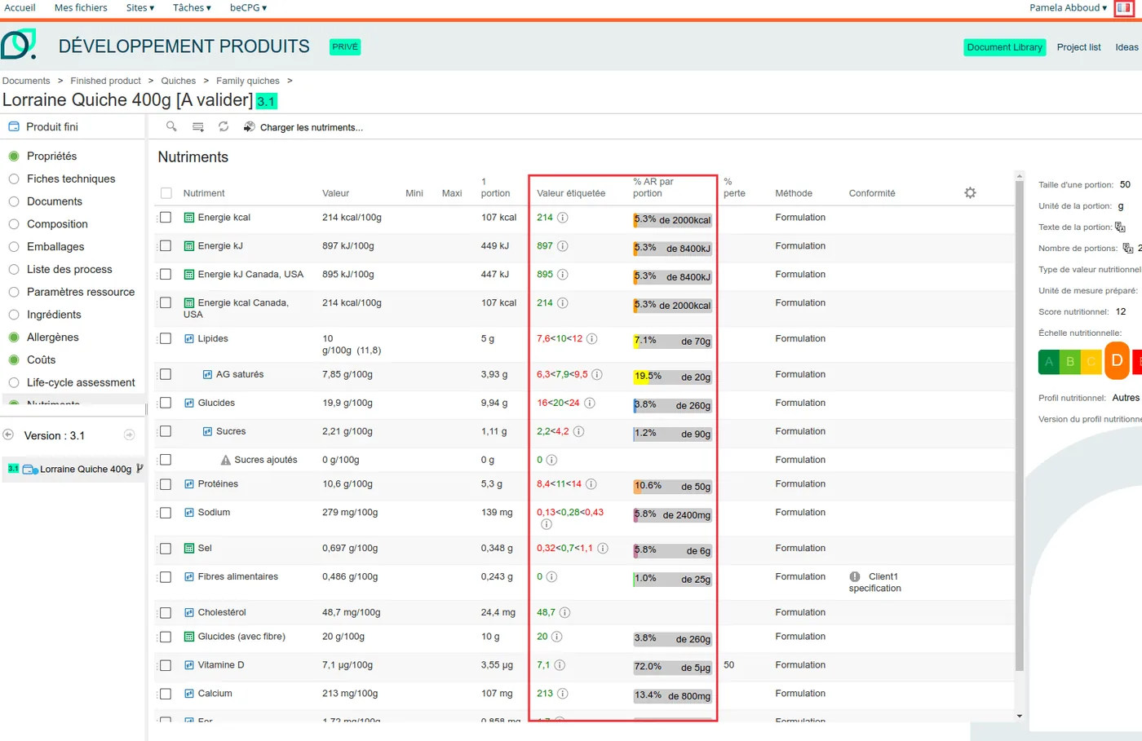The height and width of the screenshot is (741, 1142).
Task: Click the Family quiches breadcrumb link
Action: tap(248, 81)
